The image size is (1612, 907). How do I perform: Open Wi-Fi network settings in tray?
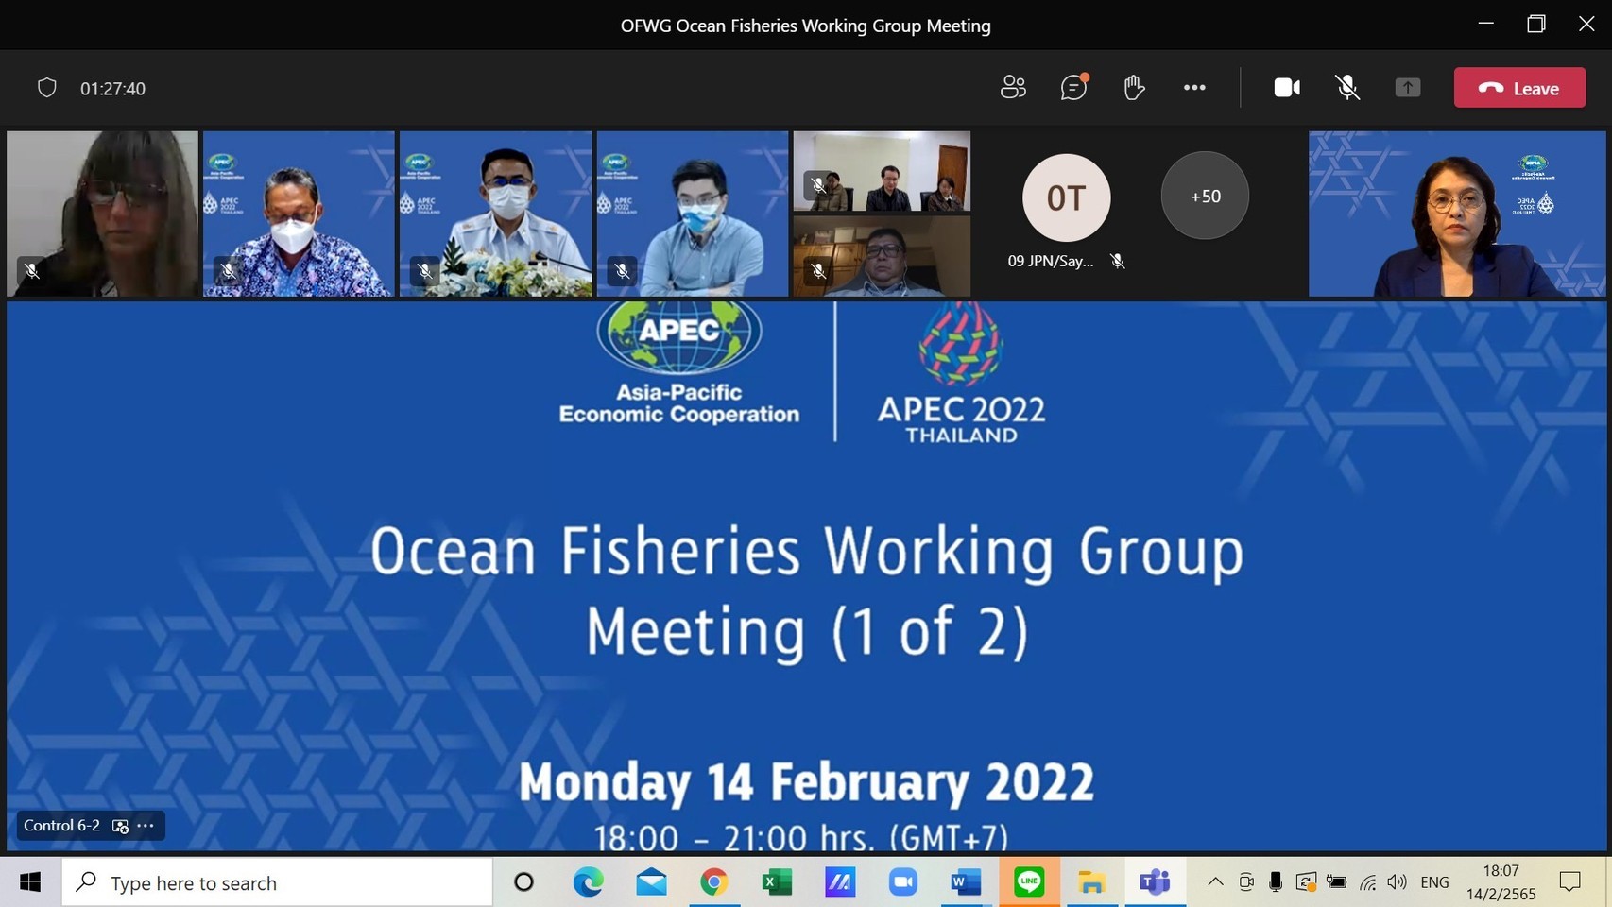pyautogui.click(x=1367, y=882)
